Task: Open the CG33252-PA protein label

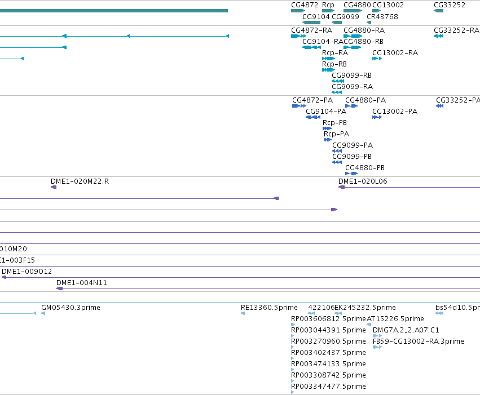Action: pyautogui.click(x=458, y=100)
